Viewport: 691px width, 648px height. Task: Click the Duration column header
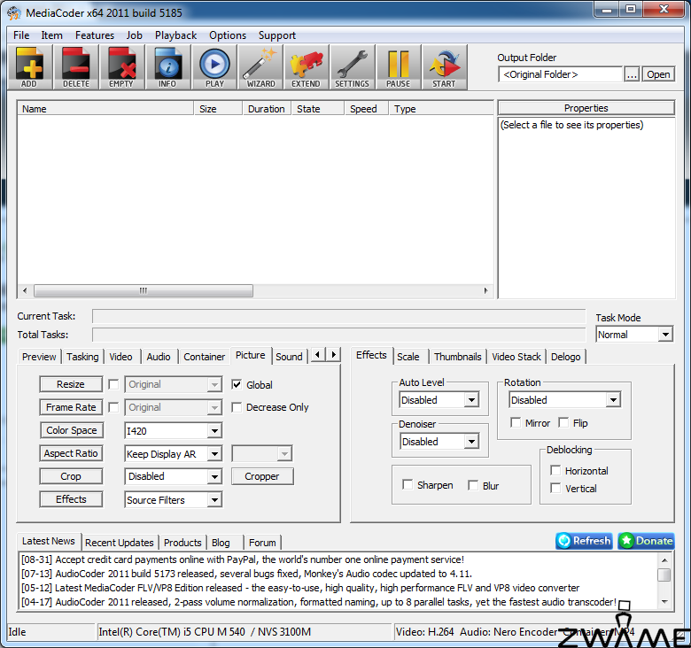[x=266, y=109]
